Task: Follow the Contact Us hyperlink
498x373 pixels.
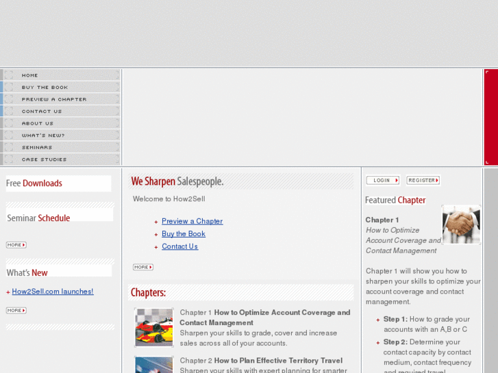Action: (x=179, y=246)
